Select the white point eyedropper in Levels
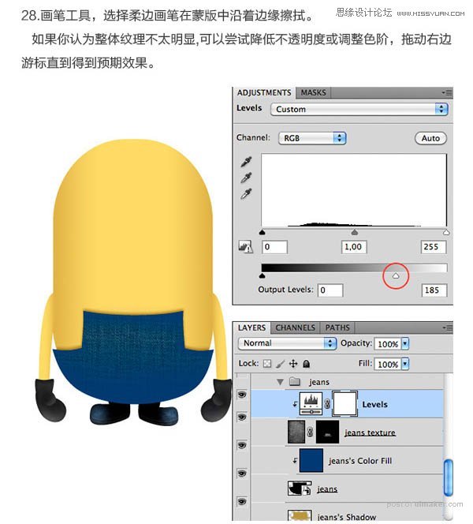 [246, 193]
